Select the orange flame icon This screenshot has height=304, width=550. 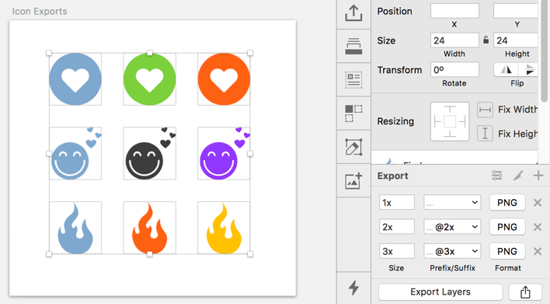pyautogui.click(x=150, y=228)
